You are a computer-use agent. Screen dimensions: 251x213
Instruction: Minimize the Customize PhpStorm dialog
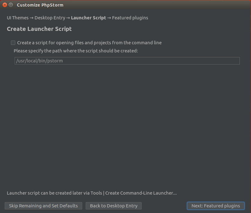(x=11, y=5)
